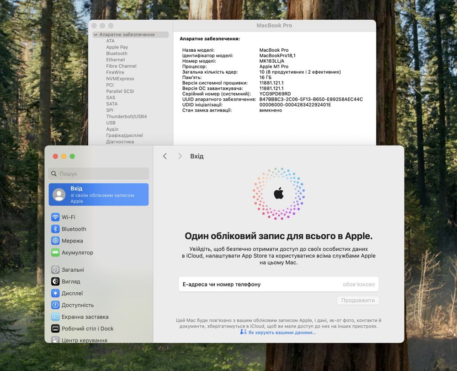Focus the Е-адреса чи номер телефону field
Image resolution: width=457 pixels, height=371 pixels.
[x=279, y=285]
